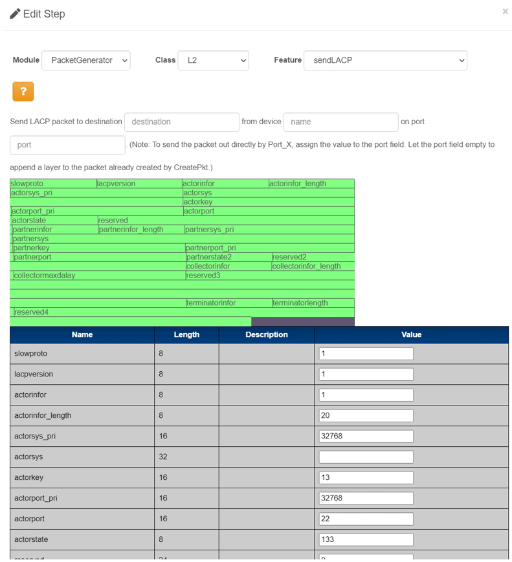The width and height of the screenshot is (512, 562).
Task: Click the actorkey value field
Action: pos(366,477)
